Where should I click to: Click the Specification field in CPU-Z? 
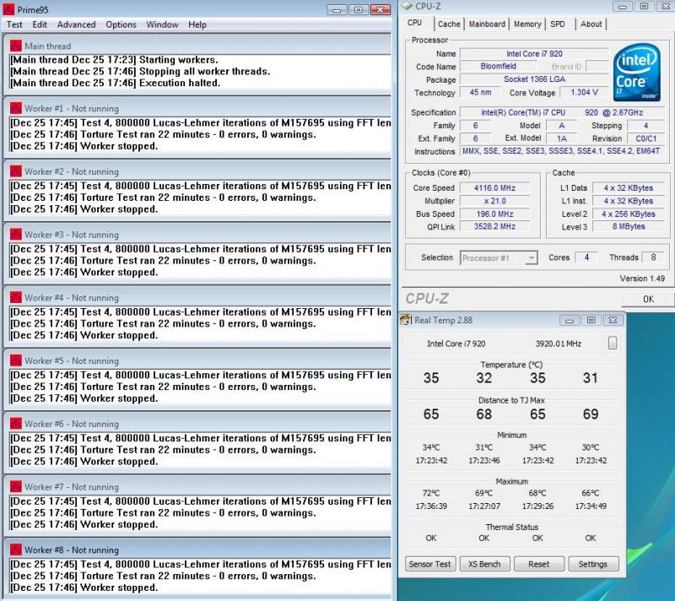[562, 112]
